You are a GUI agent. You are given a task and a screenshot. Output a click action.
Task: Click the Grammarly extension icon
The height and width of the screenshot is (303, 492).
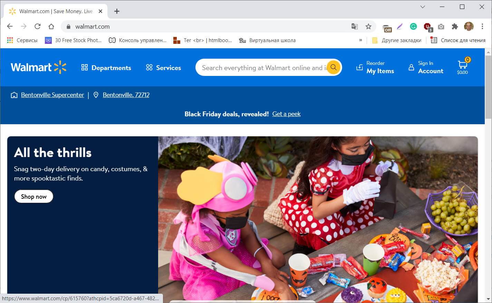pos(413,27)
